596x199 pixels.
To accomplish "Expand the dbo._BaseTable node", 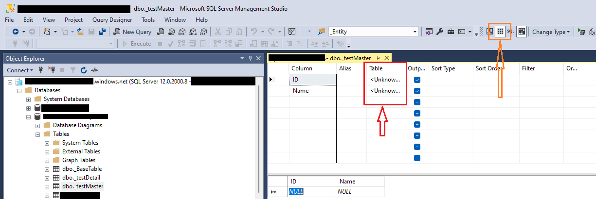I will [x=47, y=169].
